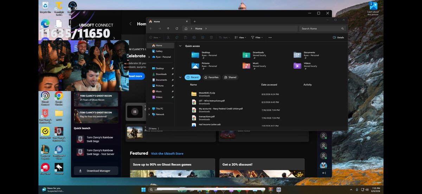Expand Ryan - Personal in navigation pane
Screen dimensions: 422x194
149,57
